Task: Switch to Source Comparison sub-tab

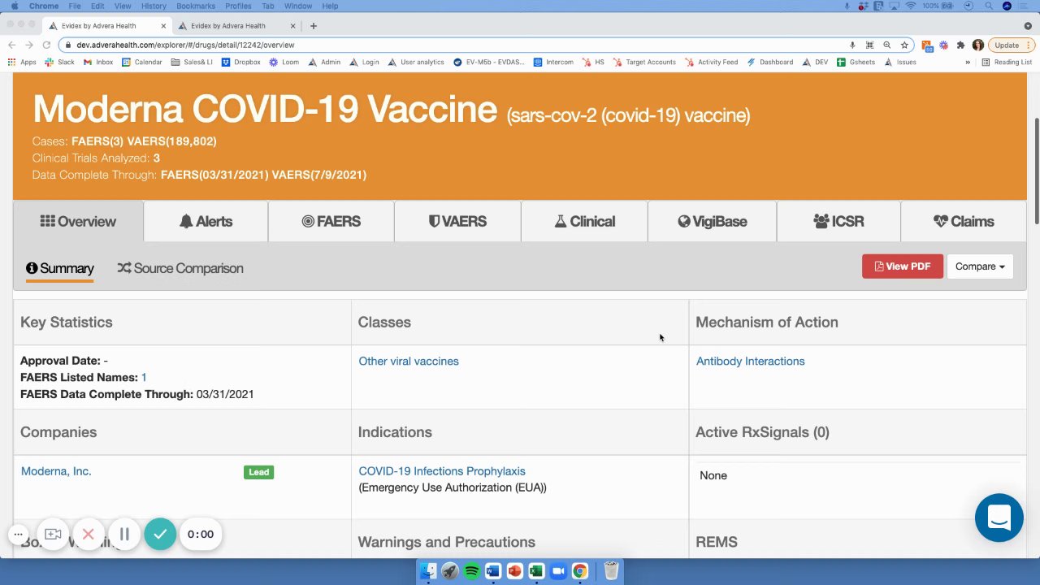Action: pyautogui.click(x=180, y=268)
